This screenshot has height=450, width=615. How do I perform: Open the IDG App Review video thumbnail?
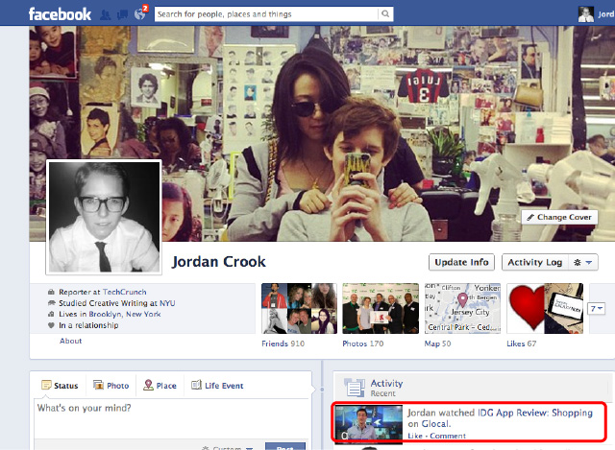coord(369,424)
